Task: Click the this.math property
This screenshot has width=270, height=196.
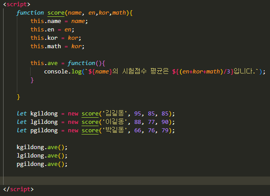Action: tap(46, 46)
